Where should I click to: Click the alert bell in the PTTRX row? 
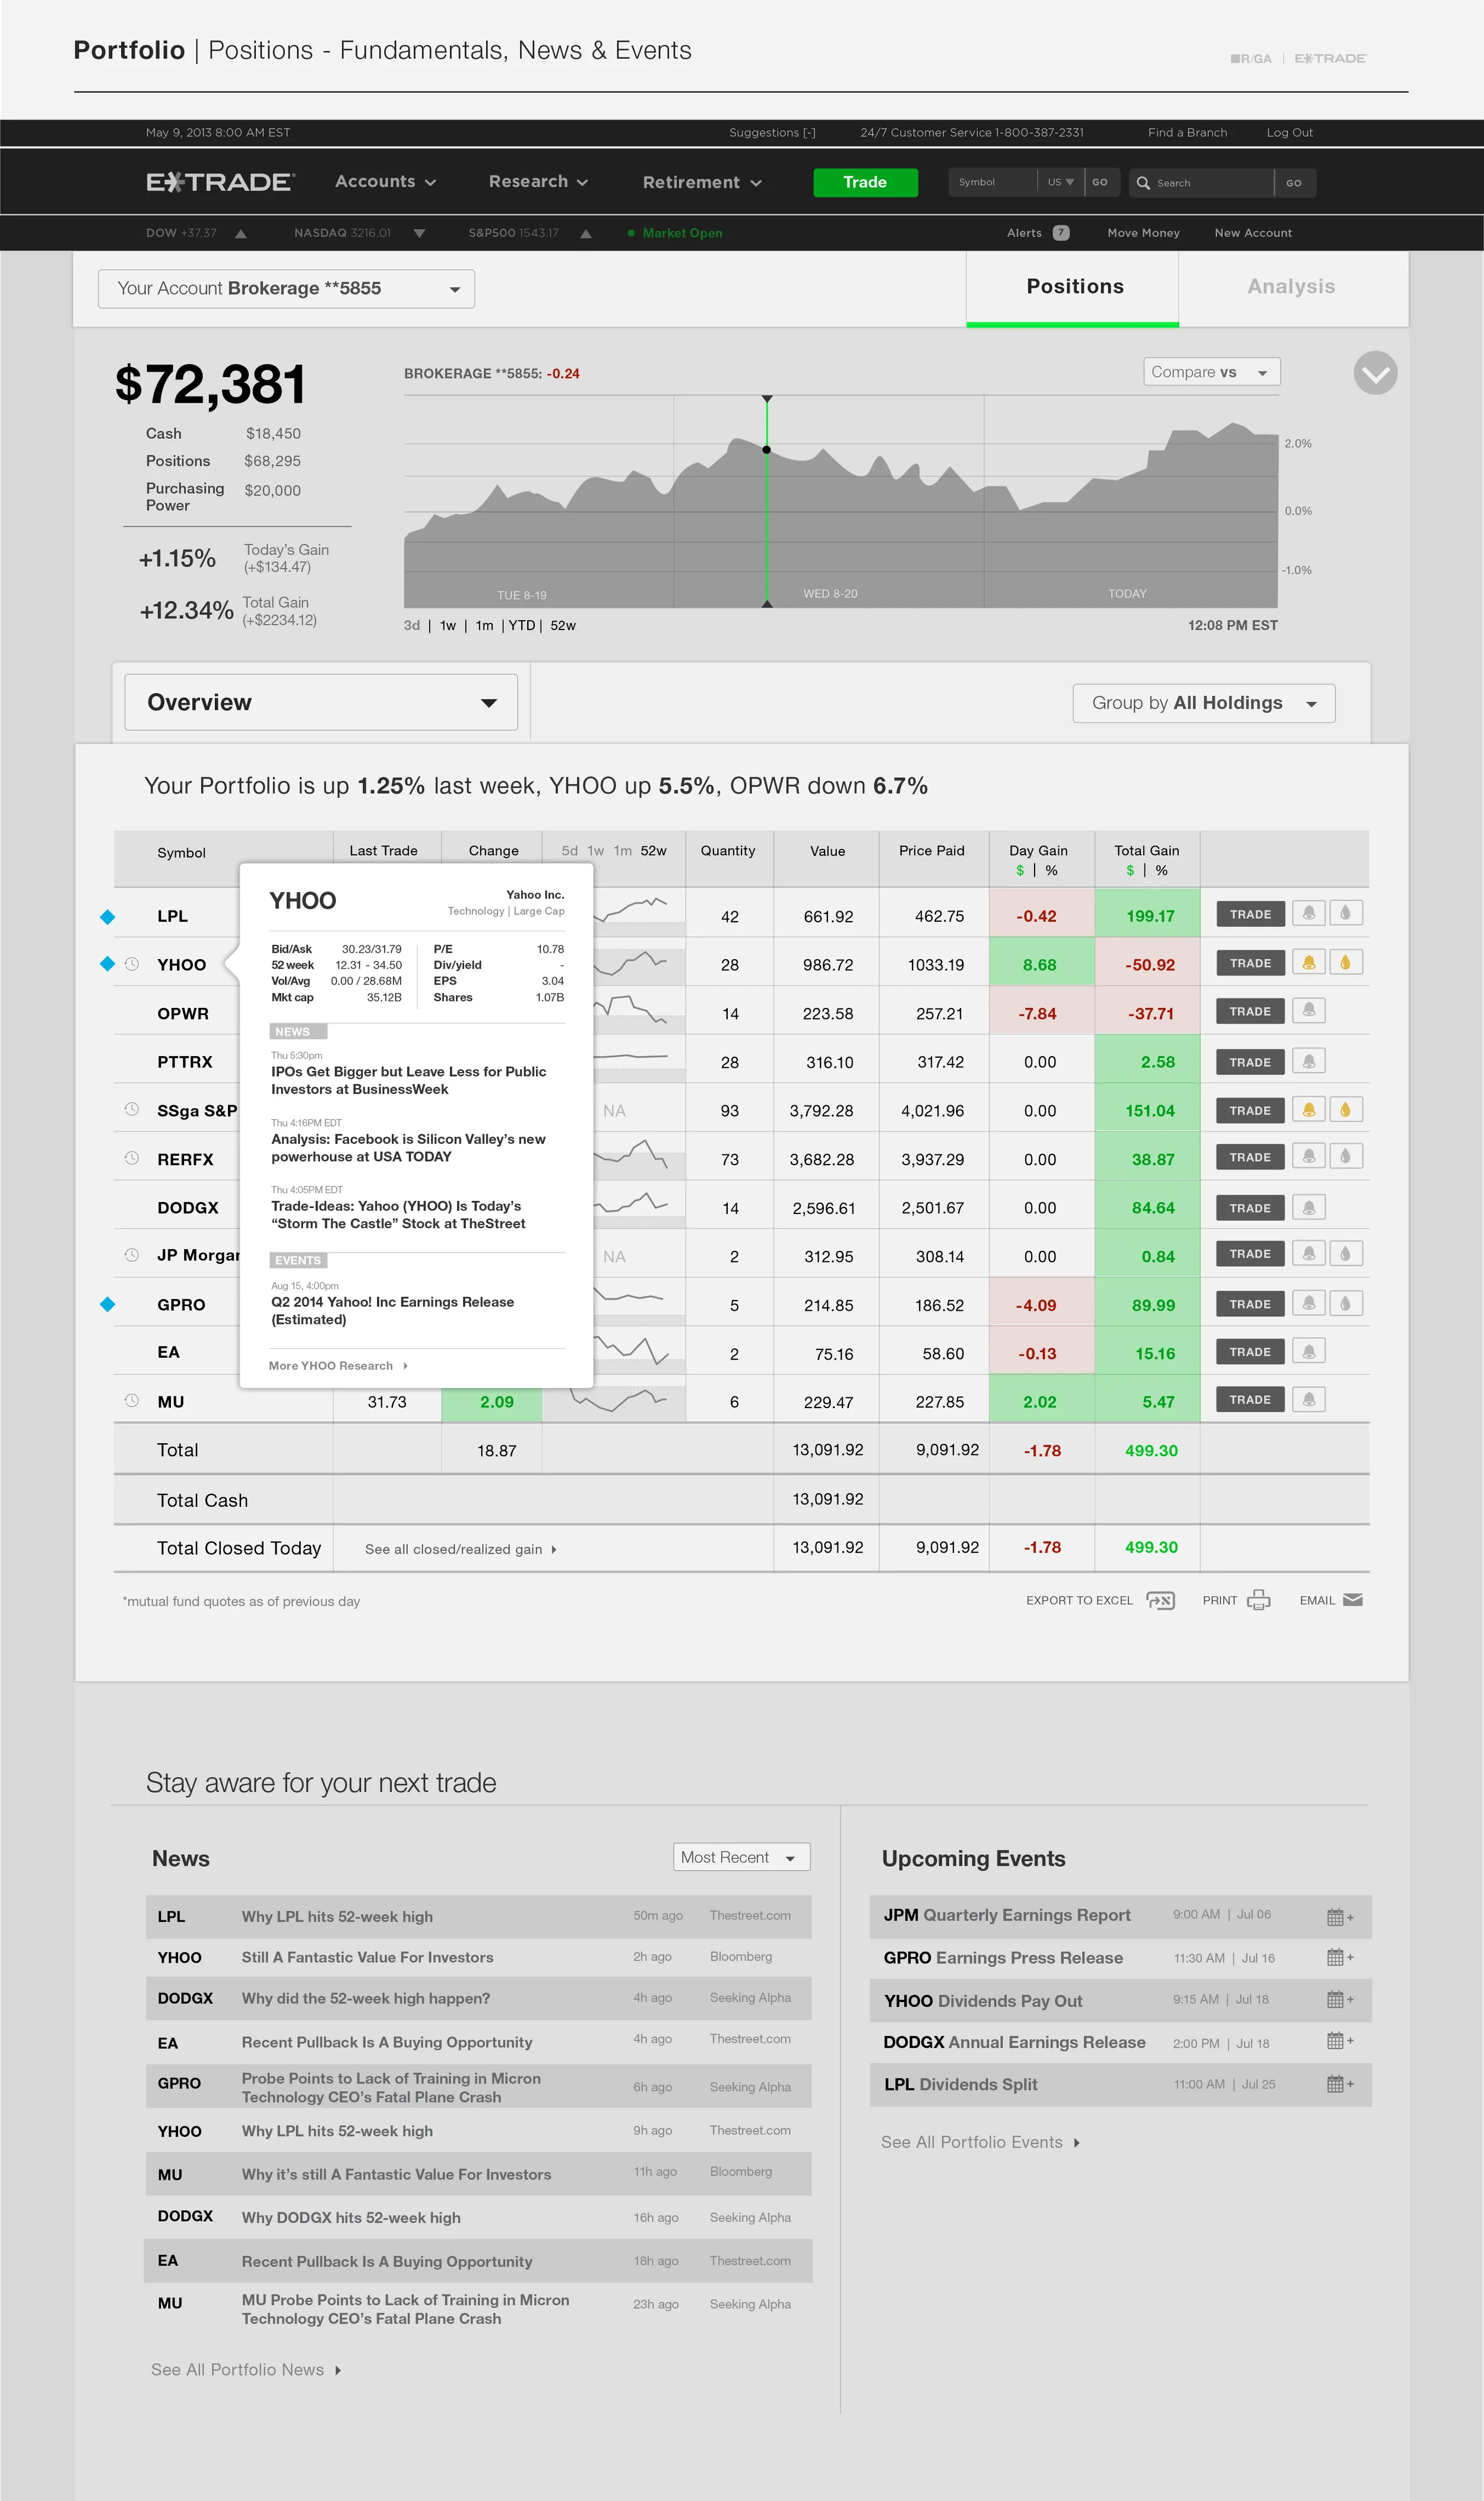click(x=1308, y=1060)
